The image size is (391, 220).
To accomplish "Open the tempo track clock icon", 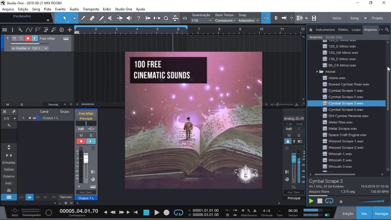I will tap(61, 30).
